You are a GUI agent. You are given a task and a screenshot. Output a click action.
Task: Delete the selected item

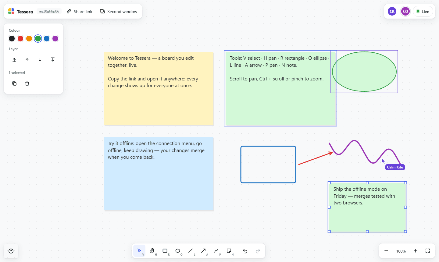[x=27, y=83]
